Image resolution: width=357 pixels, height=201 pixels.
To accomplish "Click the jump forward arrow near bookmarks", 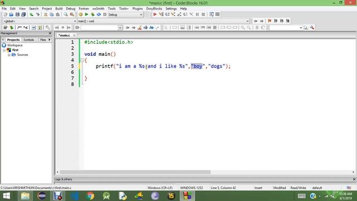I will click(x=262, y=21).
